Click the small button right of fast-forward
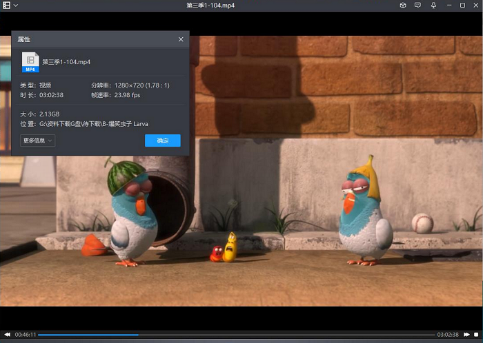This screenshot has height=343, width=483. pyautogui.click(x=476, y=334)
